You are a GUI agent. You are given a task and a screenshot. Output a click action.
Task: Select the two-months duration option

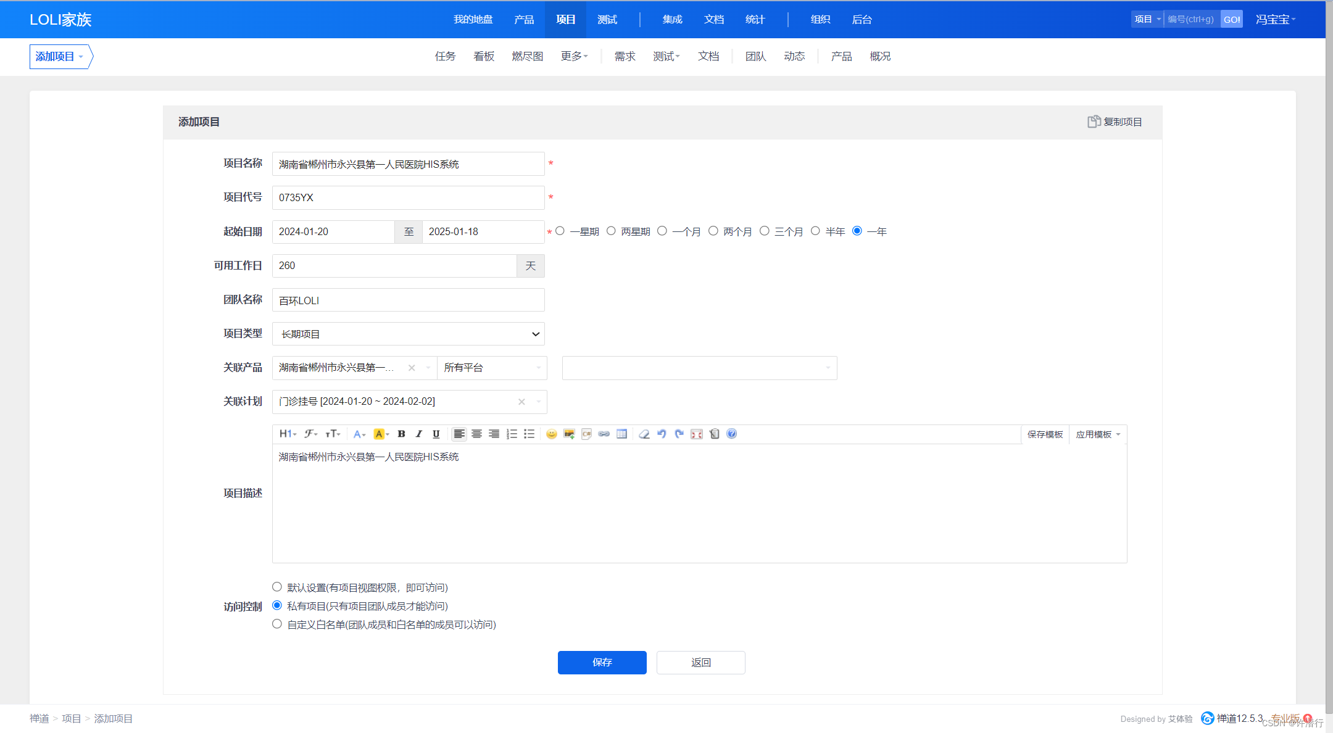(713, 231)
